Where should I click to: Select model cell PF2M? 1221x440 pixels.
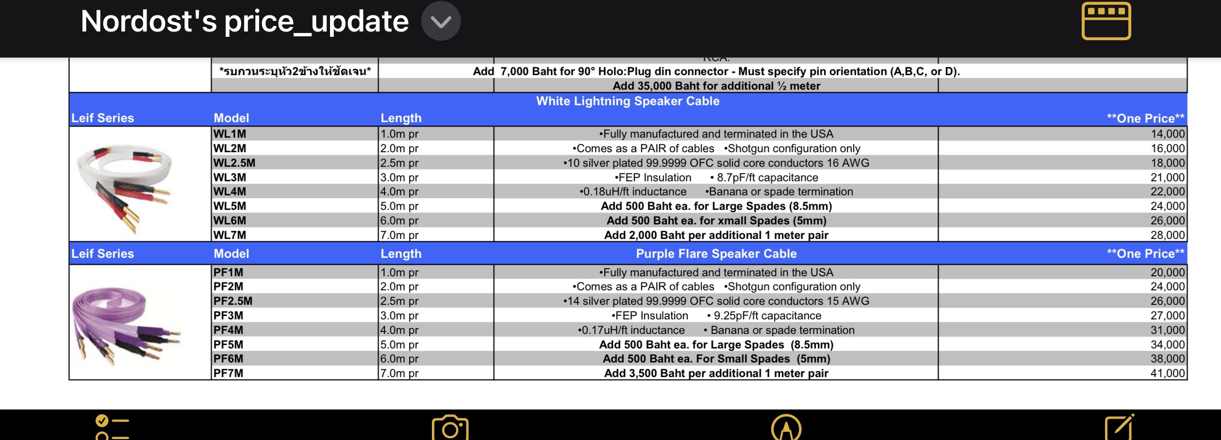(295, 286)
